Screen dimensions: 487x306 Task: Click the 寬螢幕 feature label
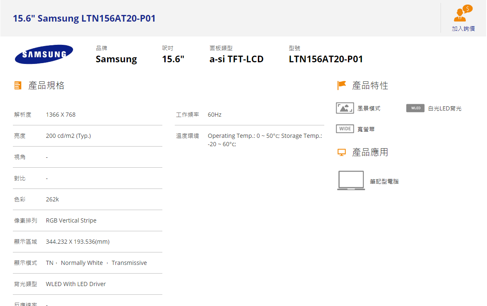[366, 129]
